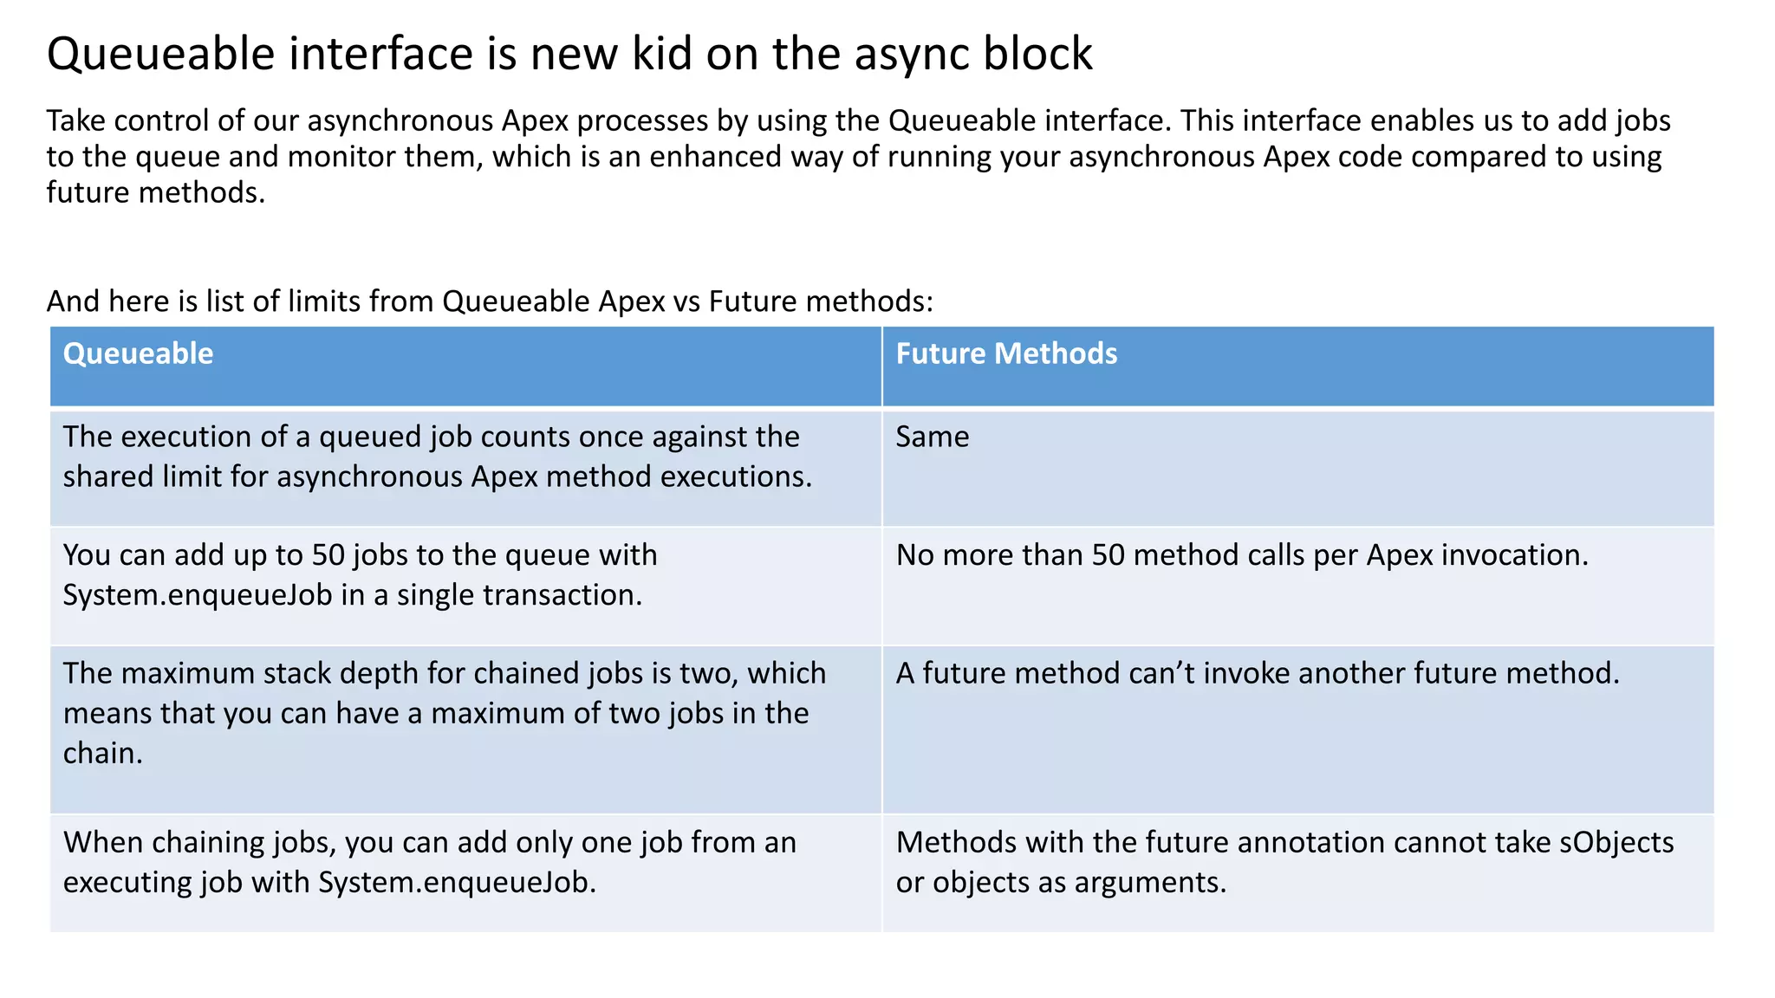Screen dimensions: 1775x998
Task: Click 'or objects as arguments.' text line
Action: coord(1061,883)
